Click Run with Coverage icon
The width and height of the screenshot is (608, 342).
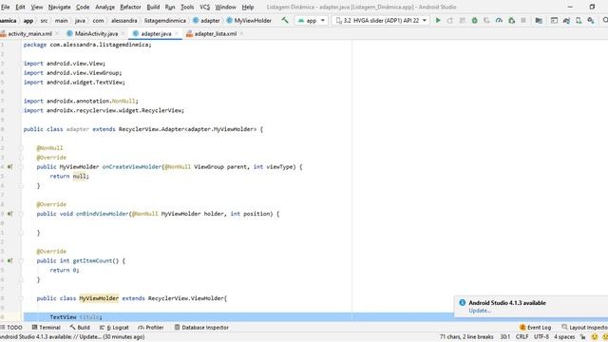point(486,20)
